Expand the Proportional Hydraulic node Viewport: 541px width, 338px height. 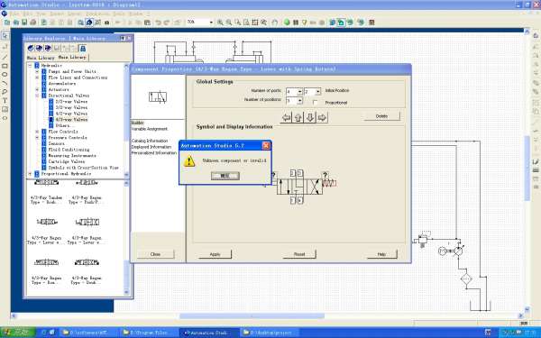[30, 174]
